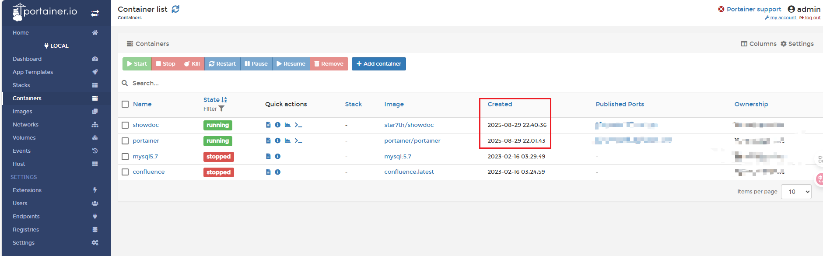Click the Volumes sidebar icon
The width and height of the screenshot is (823, 256).
[x=95, y=138]
